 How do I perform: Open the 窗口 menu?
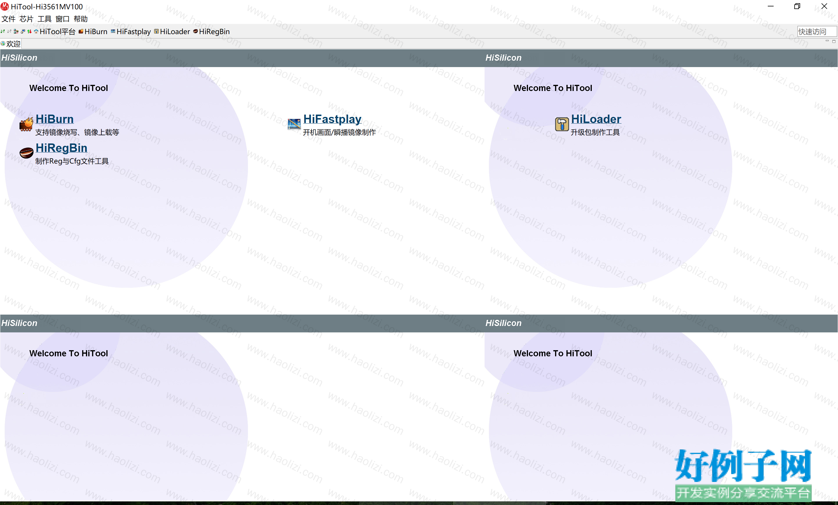[x=63, y=19]
